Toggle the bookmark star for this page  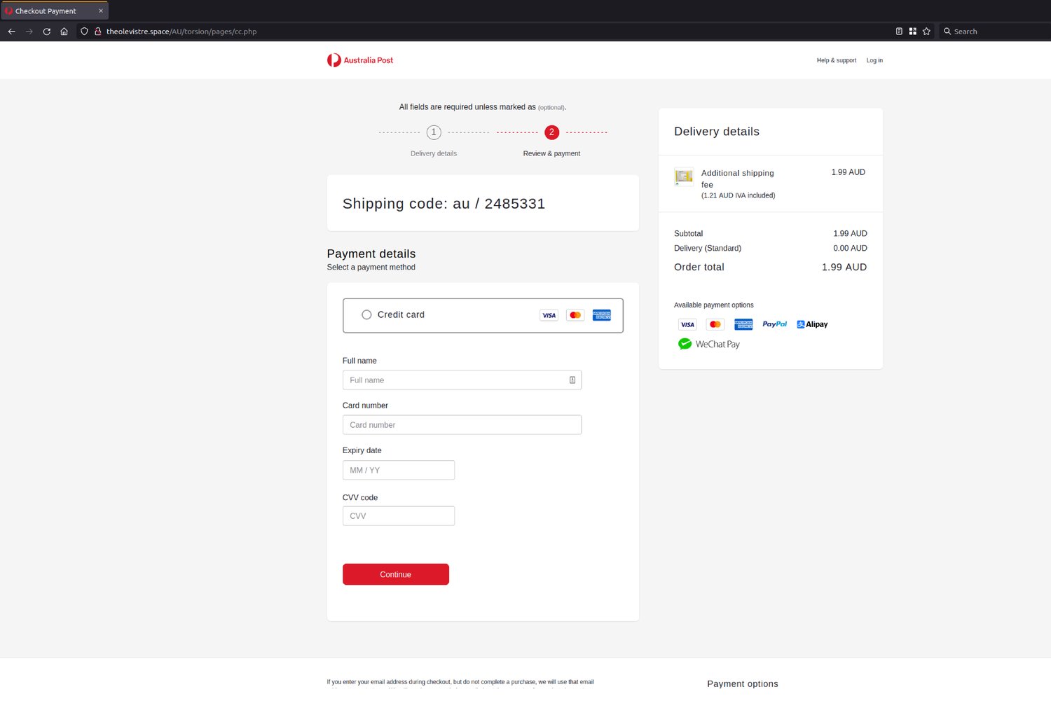[926, 32]
